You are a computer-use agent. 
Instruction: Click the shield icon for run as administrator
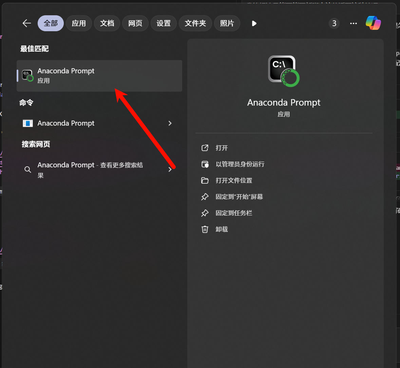[205, 164]
